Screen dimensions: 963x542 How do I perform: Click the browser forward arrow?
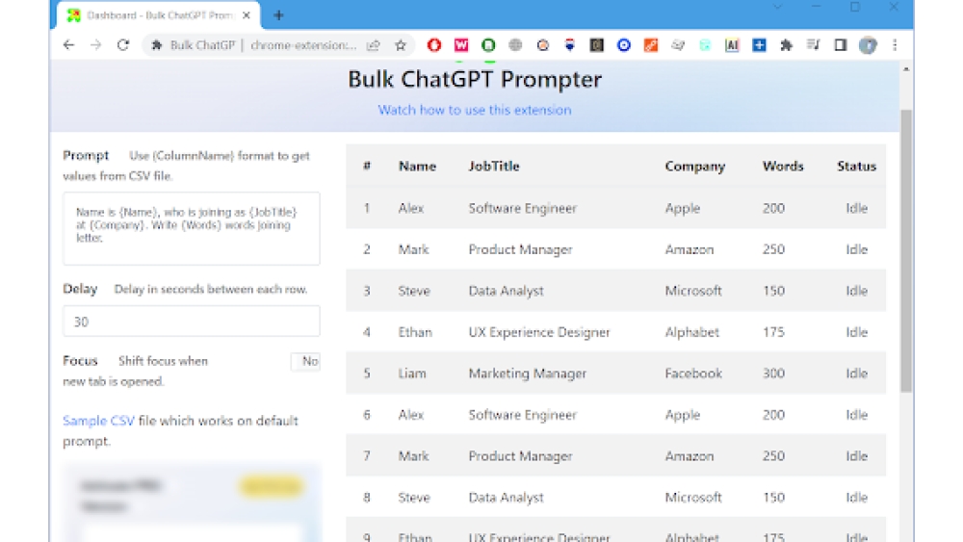(95, 45)
